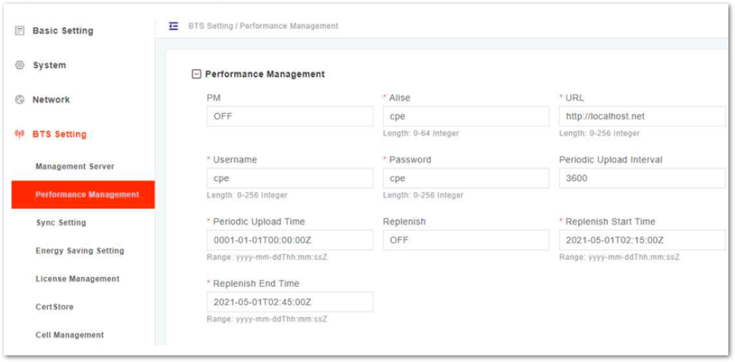Go to License Management
This screenshot has width=735, height=362.
(x=78, y=279)
